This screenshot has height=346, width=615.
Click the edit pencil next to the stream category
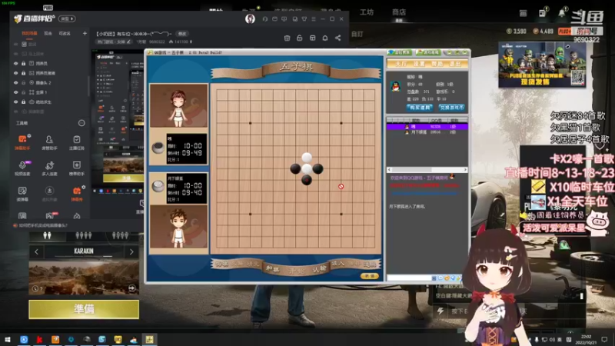point(128,42)
